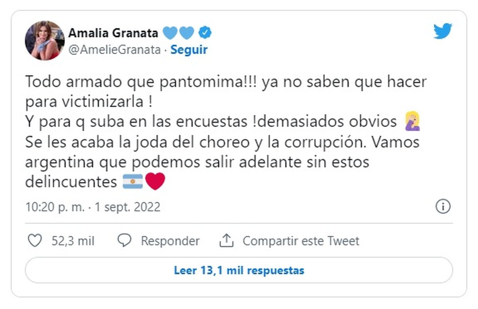478x309 pixels.
Task: Click the facepalm emoji in tweet
Action: click(x=412, y=122)
